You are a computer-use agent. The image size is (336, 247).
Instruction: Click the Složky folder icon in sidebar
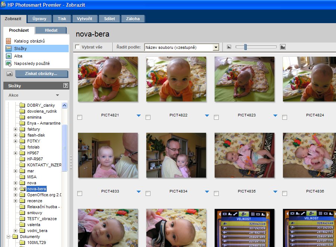pyautogui.click(x=9, y=49)
